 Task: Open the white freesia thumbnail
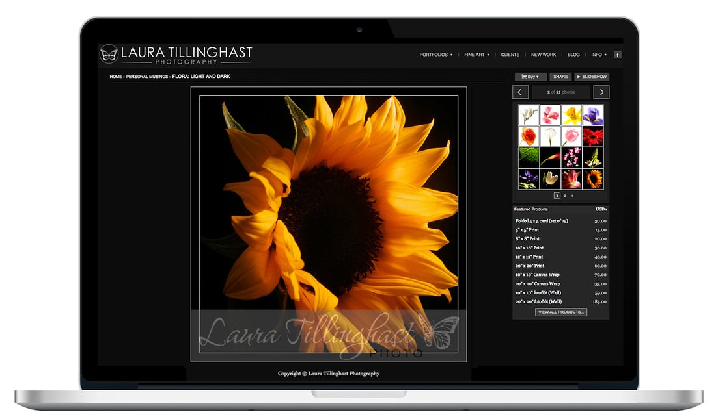529,115
